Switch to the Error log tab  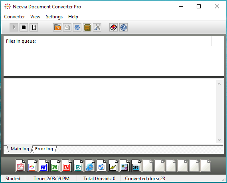click(44, 149)
